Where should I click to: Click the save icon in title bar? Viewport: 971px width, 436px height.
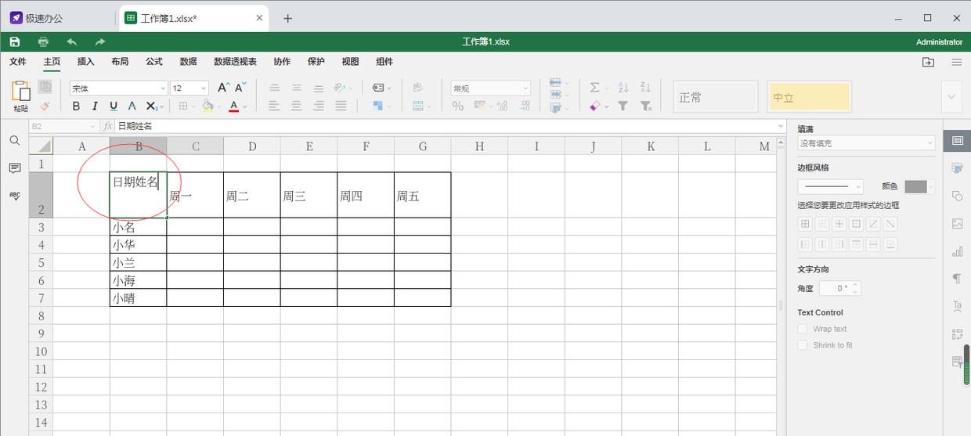pos(15,41)
